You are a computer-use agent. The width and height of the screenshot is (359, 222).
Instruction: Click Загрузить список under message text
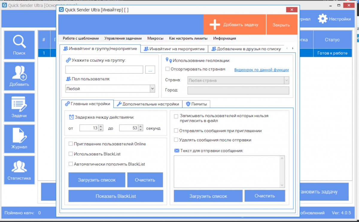pos(208,196)
